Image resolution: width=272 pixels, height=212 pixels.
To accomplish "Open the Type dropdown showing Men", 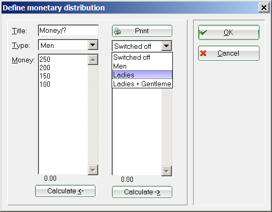I will point(93,45).
